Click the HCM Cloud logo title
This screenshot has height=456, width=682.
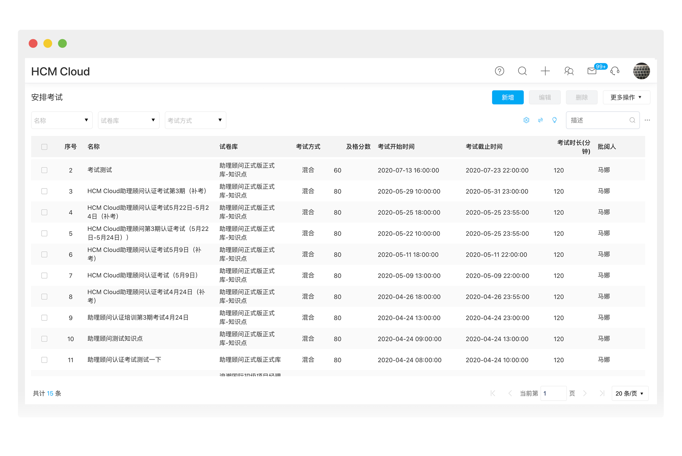tap(60, 71)
